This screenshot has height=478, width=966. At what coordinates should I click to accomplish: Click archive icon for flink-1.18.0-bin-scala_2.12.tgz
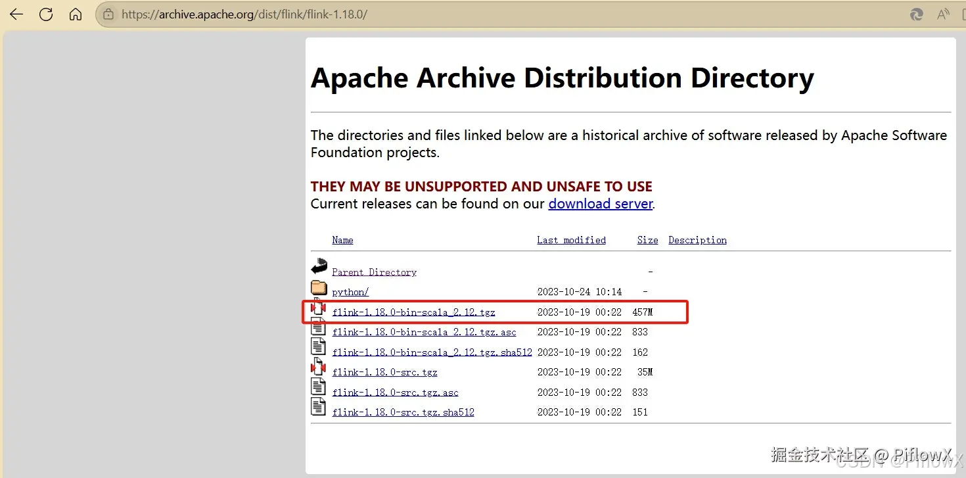click(319, 306)
